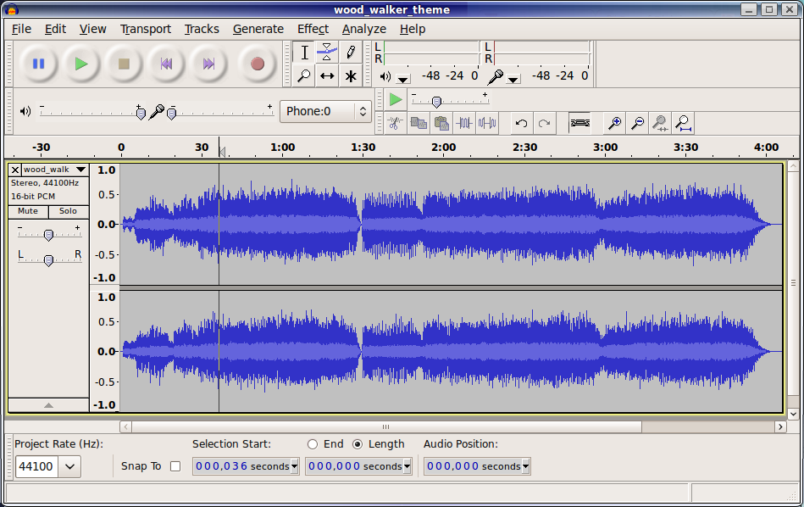Click the playback speed slider handle
Image resolution: width=804 pixels, height=507 pixels.
pos(436,102)
